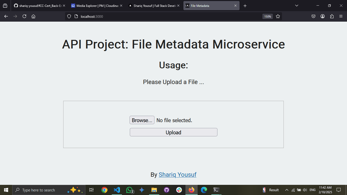
Task: Open the extensions panel icon
Action: click(x=332, y=16)
